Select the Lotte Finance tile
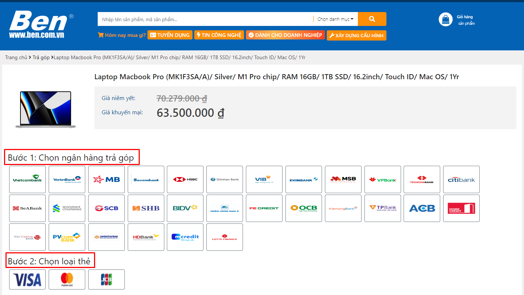Viewport: 524px width, 295px height. (x=224, y=237)
